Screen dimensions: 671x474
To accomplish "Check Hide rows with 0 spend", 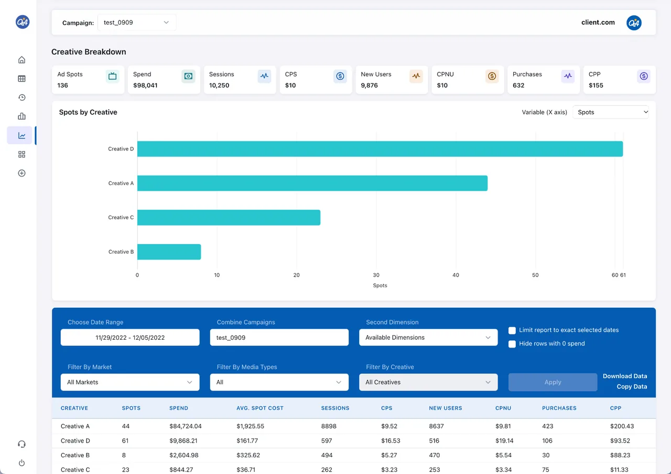I will tap(512, 344).
